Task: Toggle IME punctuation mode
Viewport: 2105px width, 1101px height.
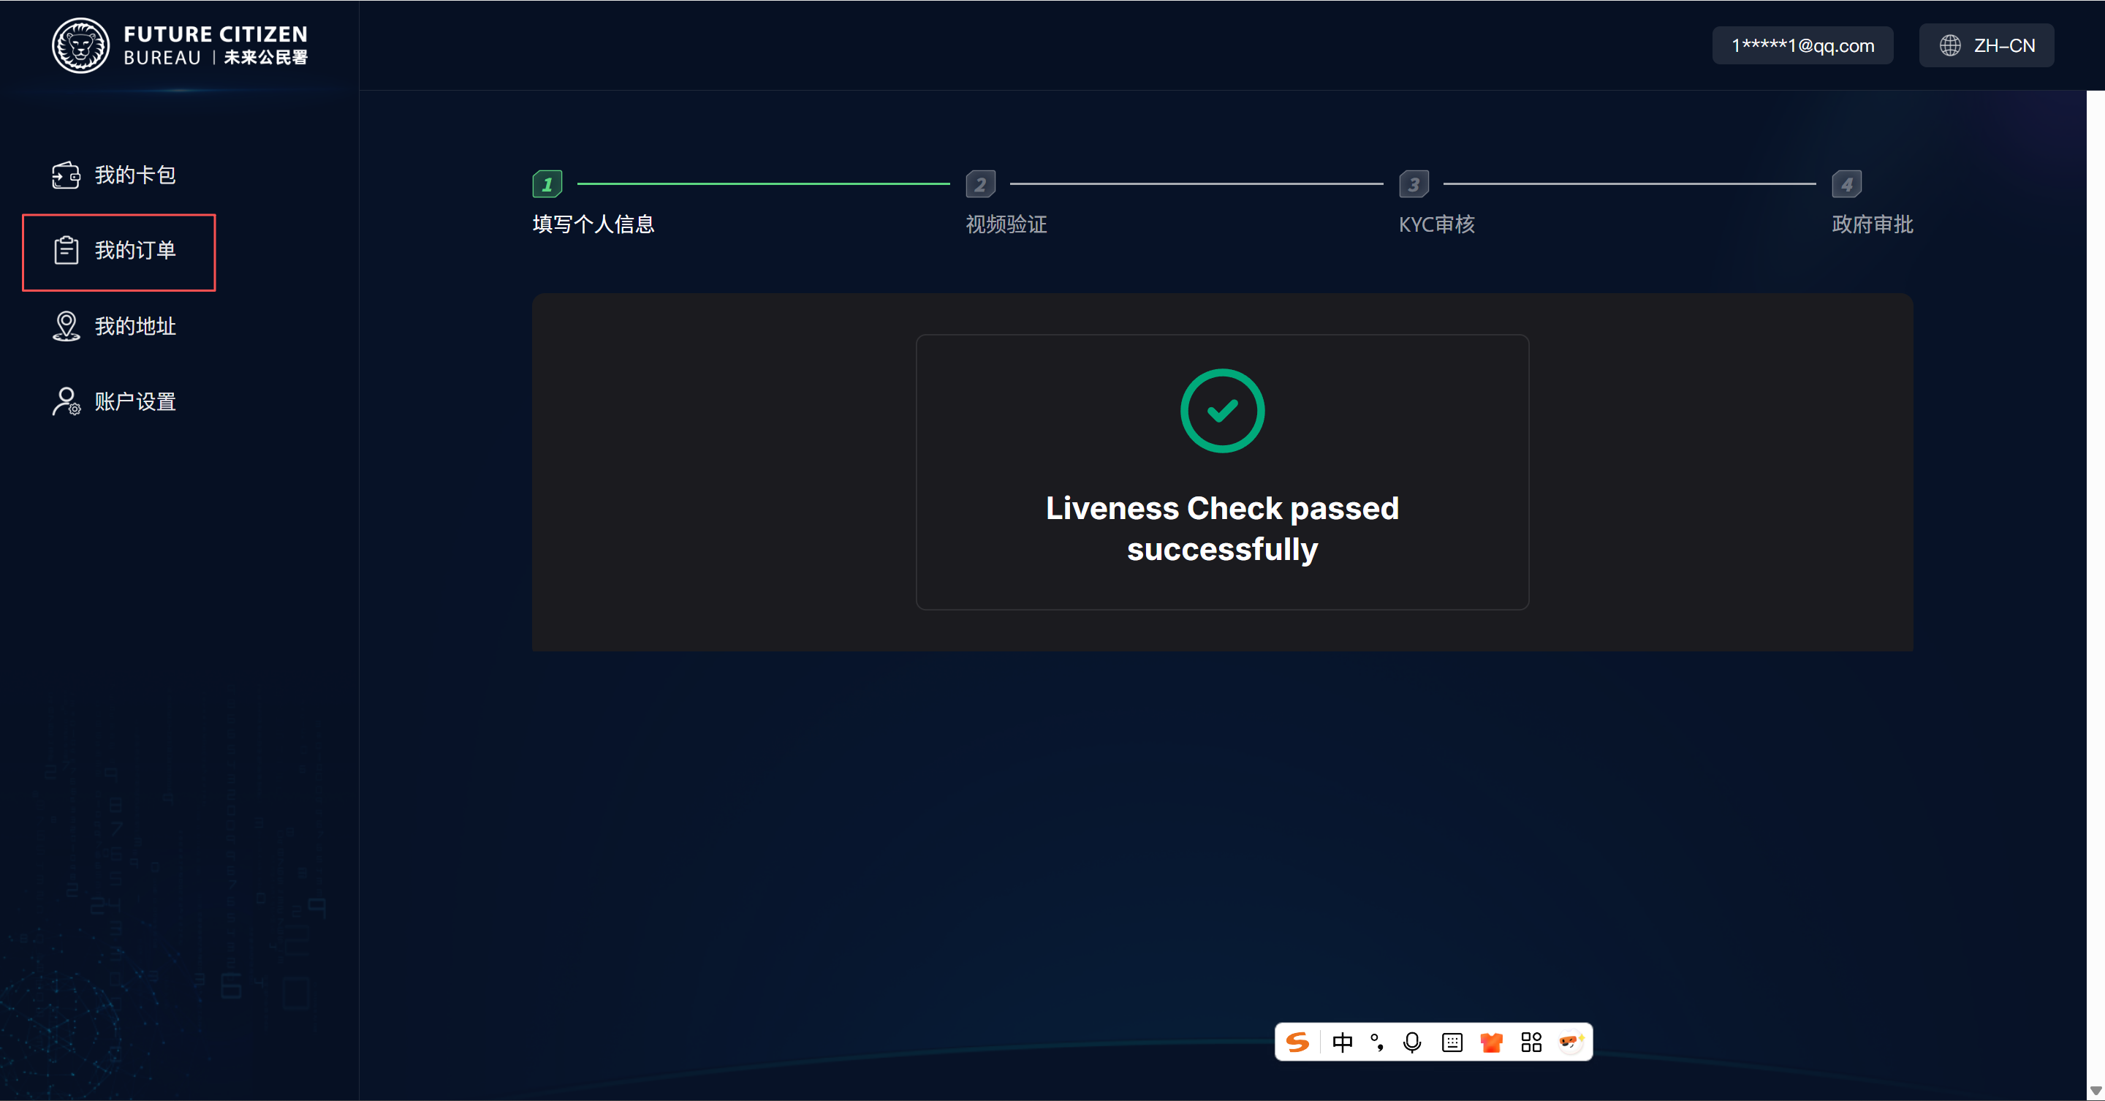Action: (x=1377, y=1043)
